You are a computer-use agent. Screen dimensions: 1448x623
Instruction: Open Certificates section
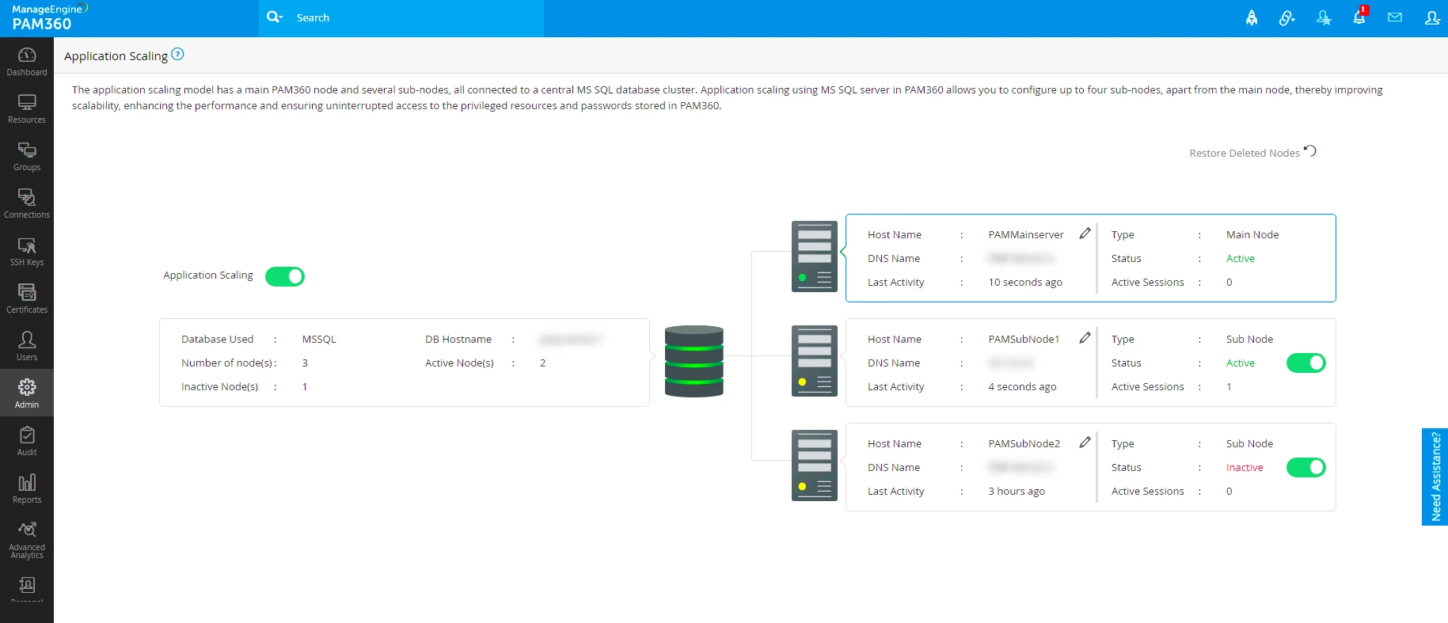(27, 298)
